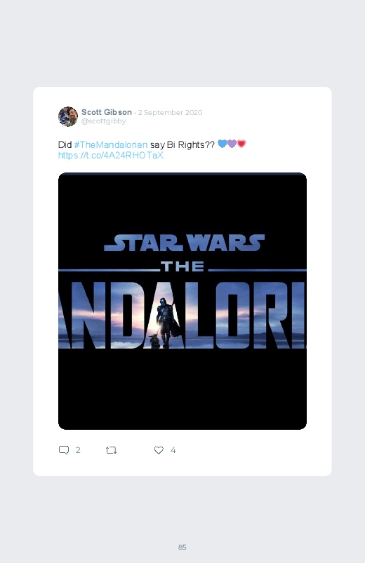This screenshot has width=365, height=563.
Task: Open the t.co/4A24RHOTaX link
Action: click(x=111, y=155)
